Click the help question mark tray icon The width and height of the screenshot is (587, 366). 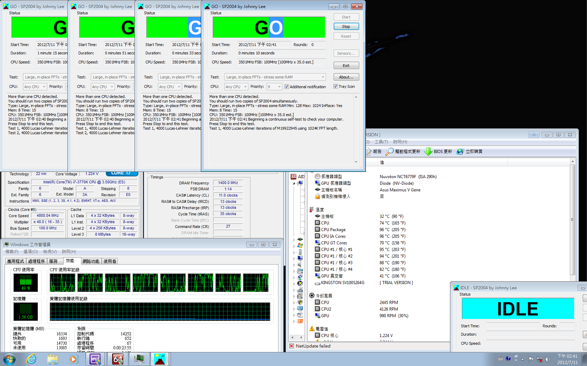coord(508,358)
